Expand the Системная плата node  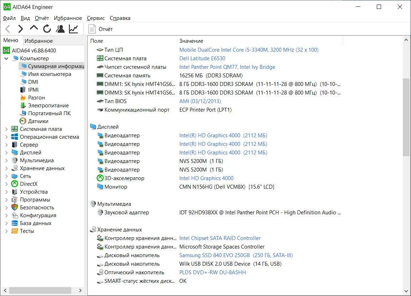click(6, 129)
